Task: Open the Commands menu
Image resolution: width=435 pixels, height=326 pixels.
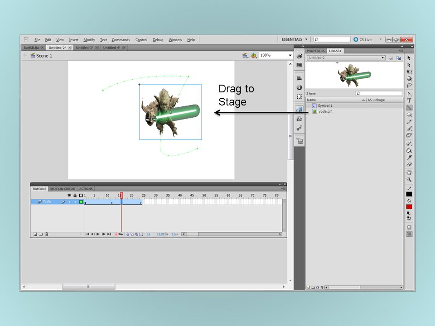Action: [x=121, y=40]
